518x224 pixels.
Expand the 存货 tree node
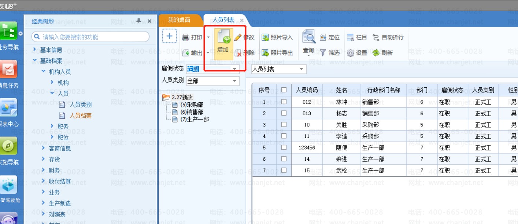[44, 159]
